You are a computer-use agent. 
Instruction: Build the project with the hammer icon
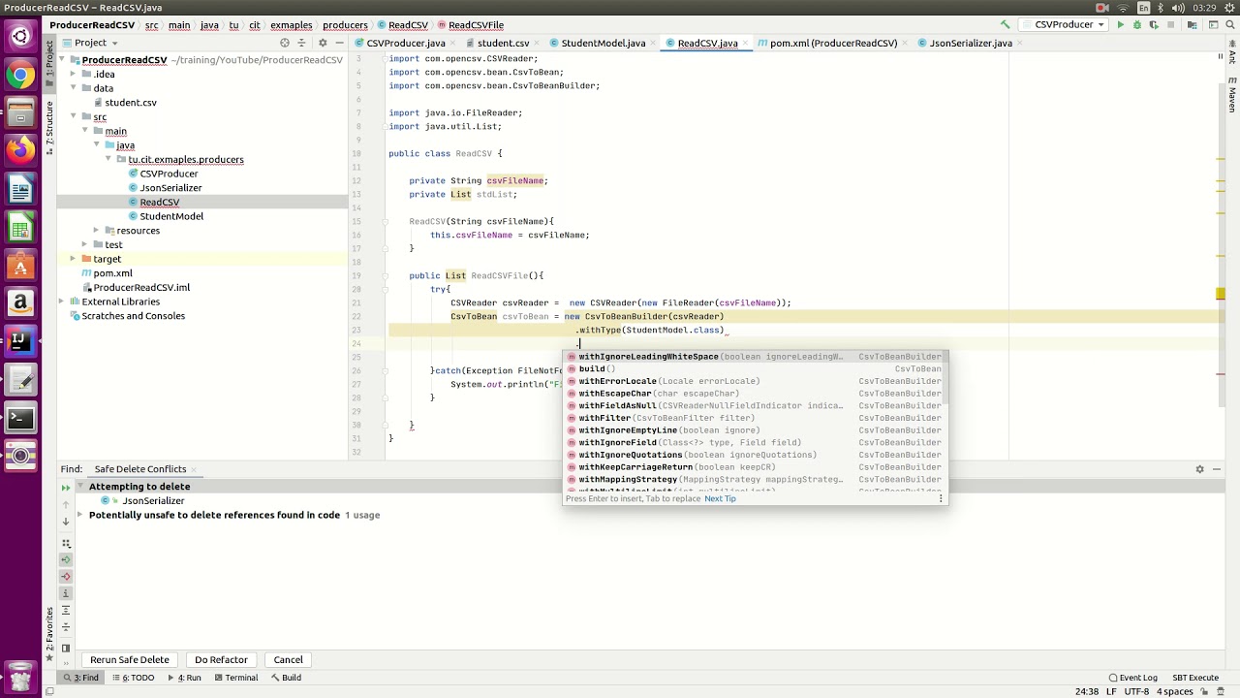click(x=1005, y=25)
